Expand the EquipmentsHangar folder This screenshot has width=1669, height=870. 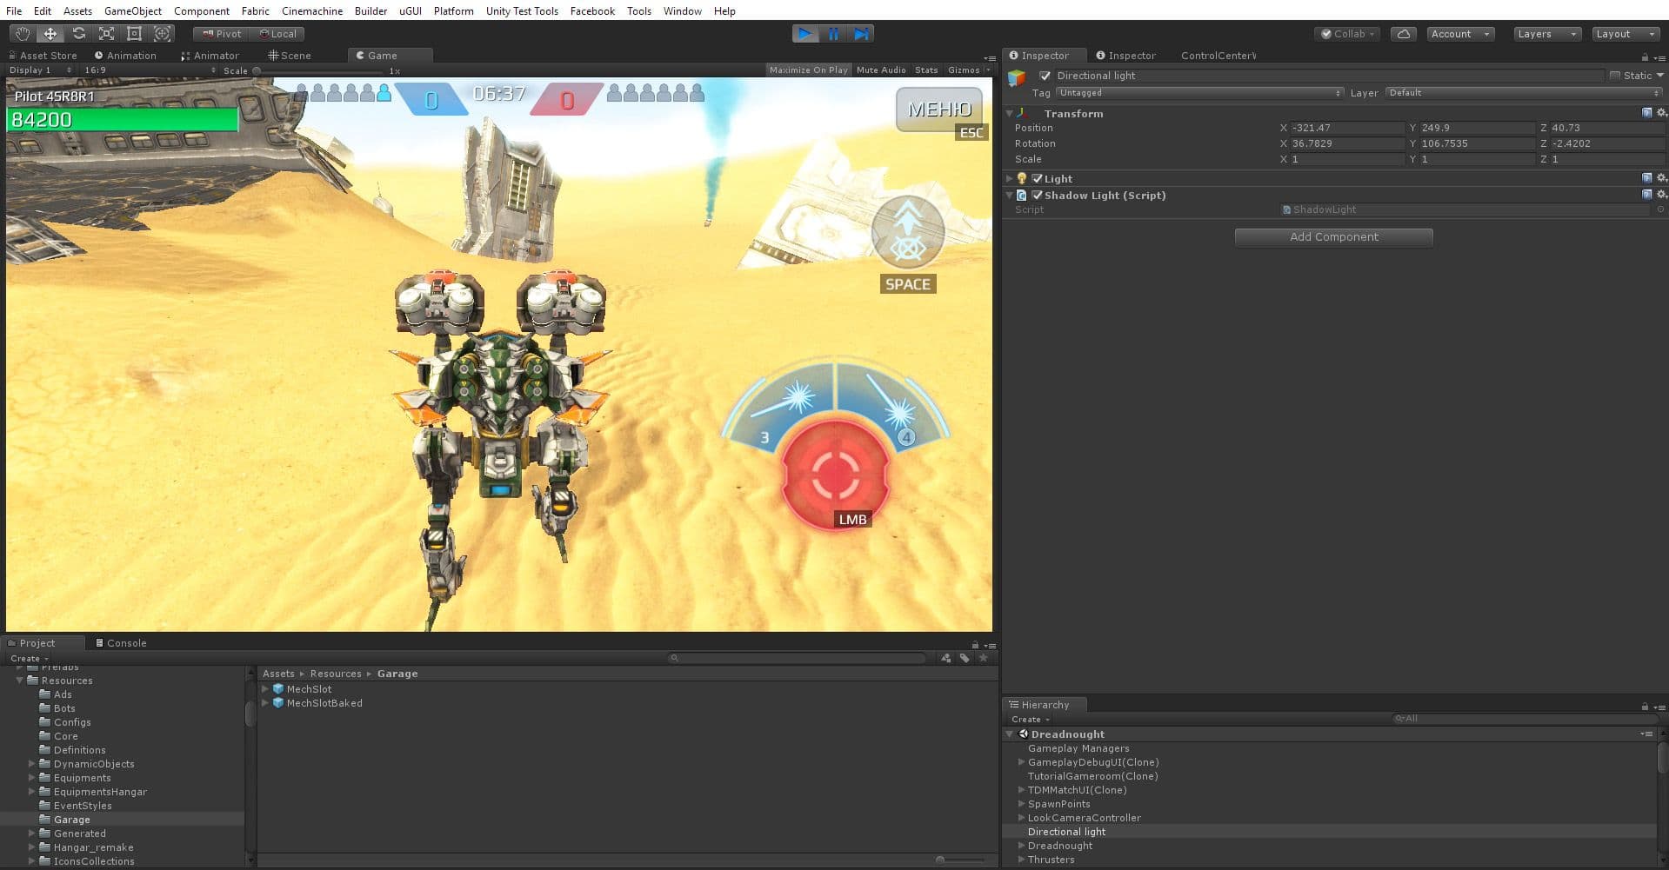tap(32, 792)
